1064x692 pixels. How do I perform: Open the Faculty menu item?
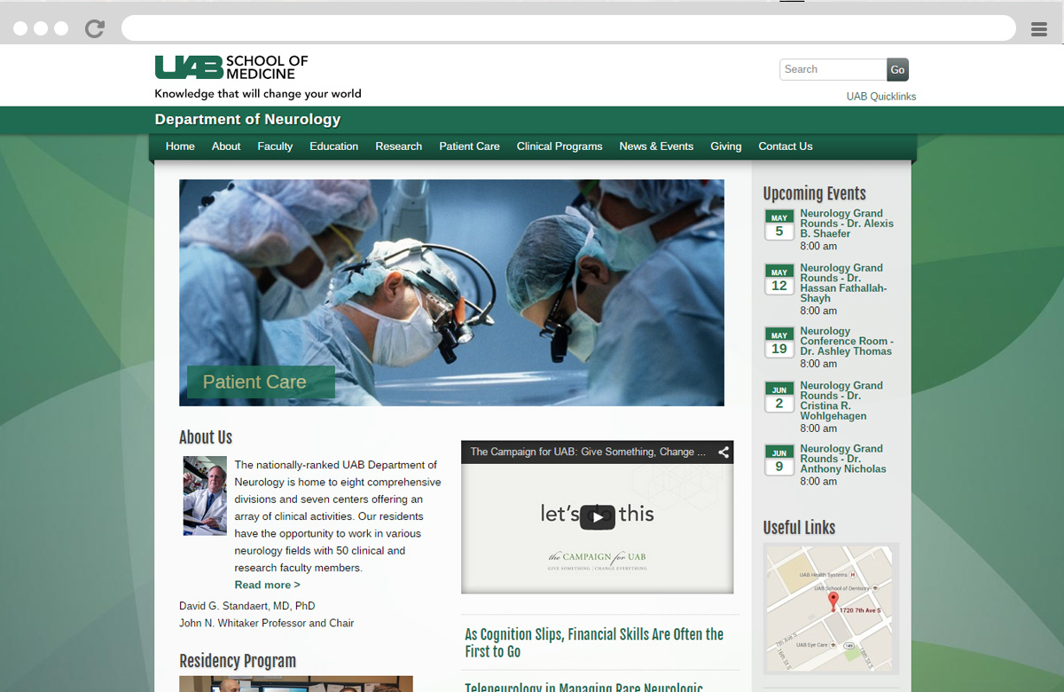275,146
